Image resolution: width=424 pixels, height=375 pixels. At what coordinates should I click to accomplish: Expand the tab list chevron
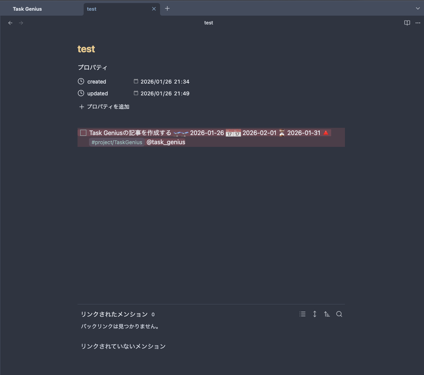point(418,8)
